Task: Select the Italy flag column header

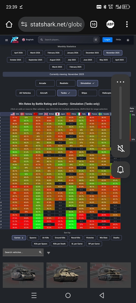Action: pos(82,114)
